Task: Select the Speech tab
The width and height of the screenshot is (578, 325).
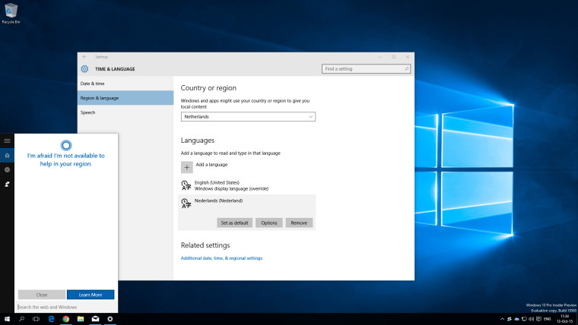Action: 125,112
